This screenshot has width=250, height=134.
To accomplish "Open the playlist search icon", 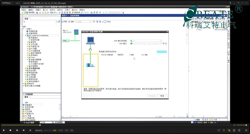I will (229, 130).
